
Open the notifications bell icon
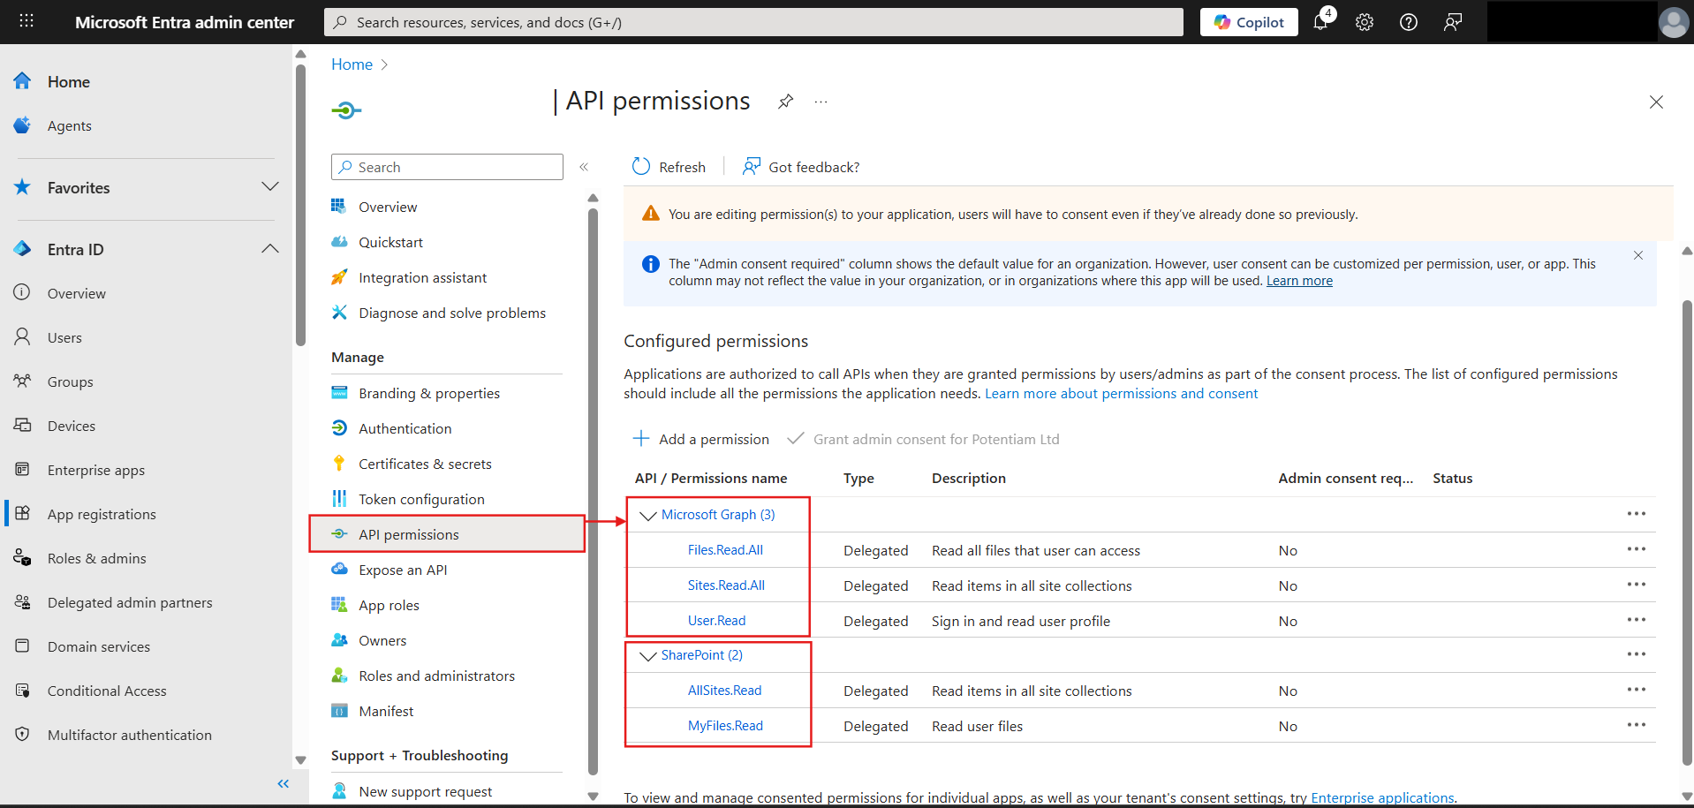pyautogui.click(x=1320, y=22)
